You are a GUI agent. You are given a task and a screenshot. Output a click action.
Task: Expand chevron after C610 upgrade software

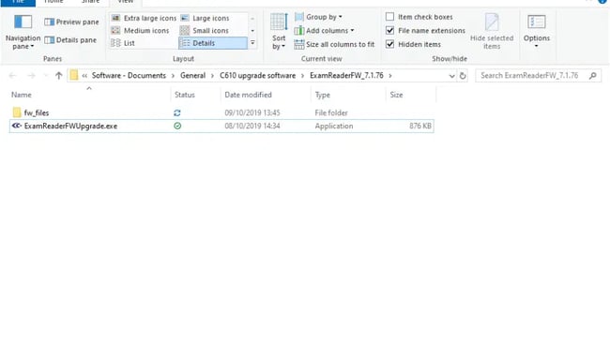click(303, 76)
